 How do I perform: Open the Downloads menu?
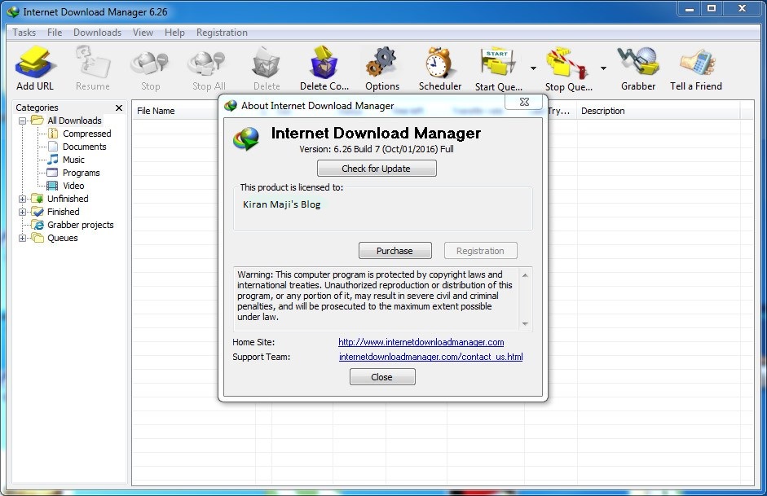point(97,33)
